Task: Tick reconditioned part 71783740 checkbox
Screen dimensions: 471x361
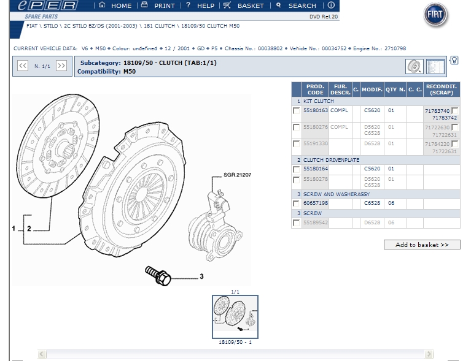Action: click(x=454, y=110)
